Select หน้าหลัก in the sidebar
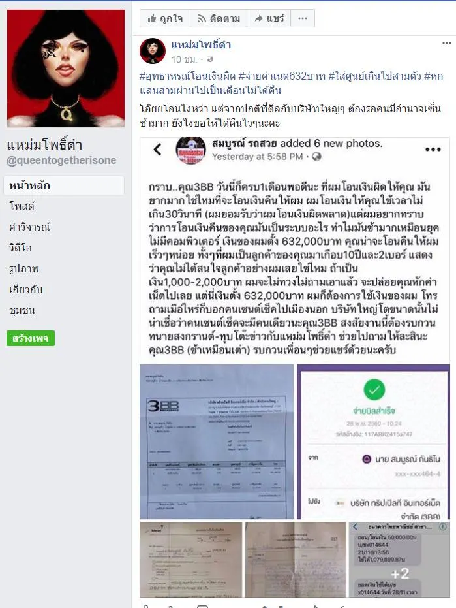This screenshot has width=456, height=608. click(x=65, y=185)
